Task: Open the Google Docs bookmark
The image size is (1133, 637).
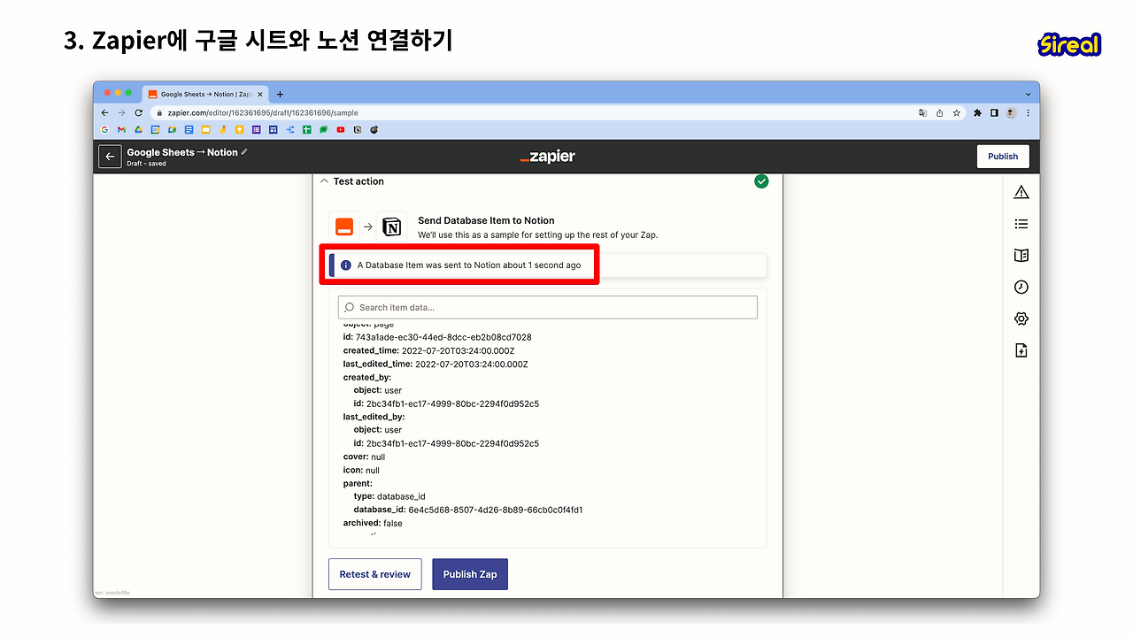Action: point(189,130)
